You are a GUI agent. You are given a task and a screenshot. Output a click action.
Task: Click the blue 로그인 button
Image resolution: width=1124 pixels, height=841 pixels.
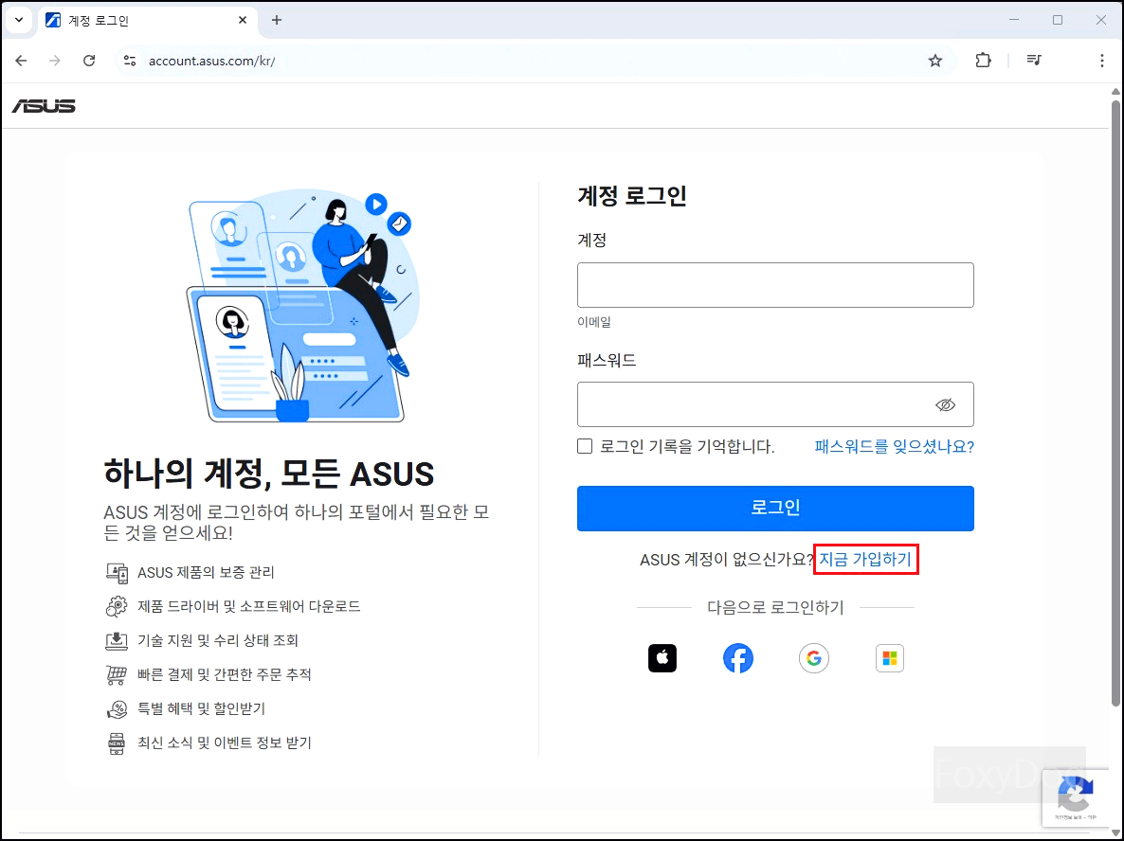[775, 508]
